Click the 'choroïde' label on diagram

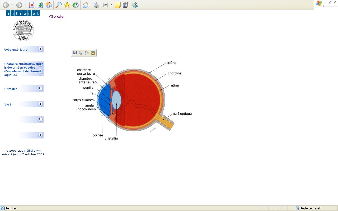point(175,73)
